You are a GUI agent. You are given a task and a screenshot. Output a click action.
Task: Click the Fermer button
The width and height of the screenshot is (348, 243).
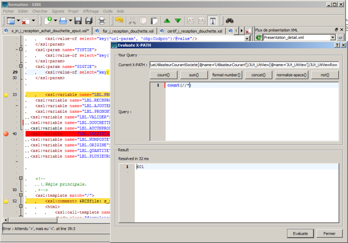[x=329, y=233]
